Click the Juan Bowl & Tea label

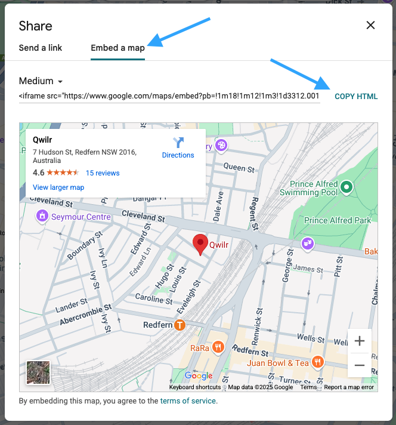[278, 363]
